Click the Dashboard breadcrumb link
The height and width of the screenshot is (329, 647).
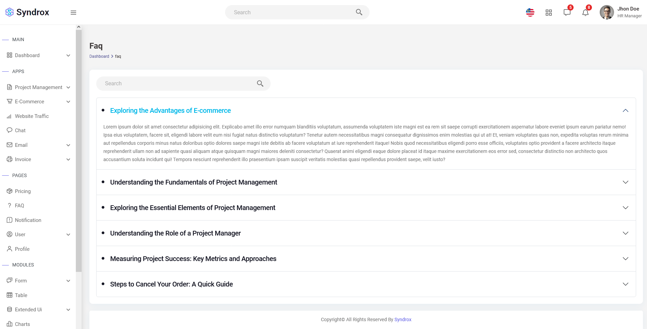pyautogui.click(x=99, y=56)
